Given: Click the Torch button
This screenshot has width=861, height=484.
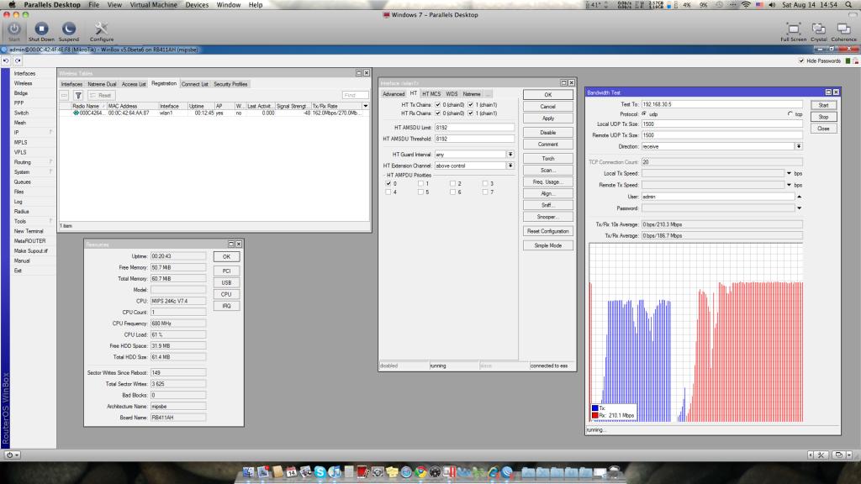Looking at the screenshot, I should tap(547, 158).
